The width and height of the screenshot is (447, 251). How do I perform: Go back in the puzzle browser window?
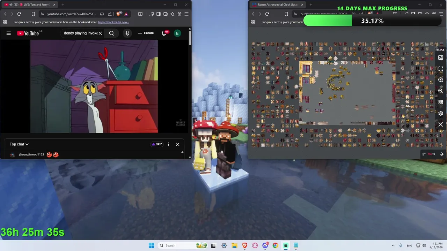point(253,14)
